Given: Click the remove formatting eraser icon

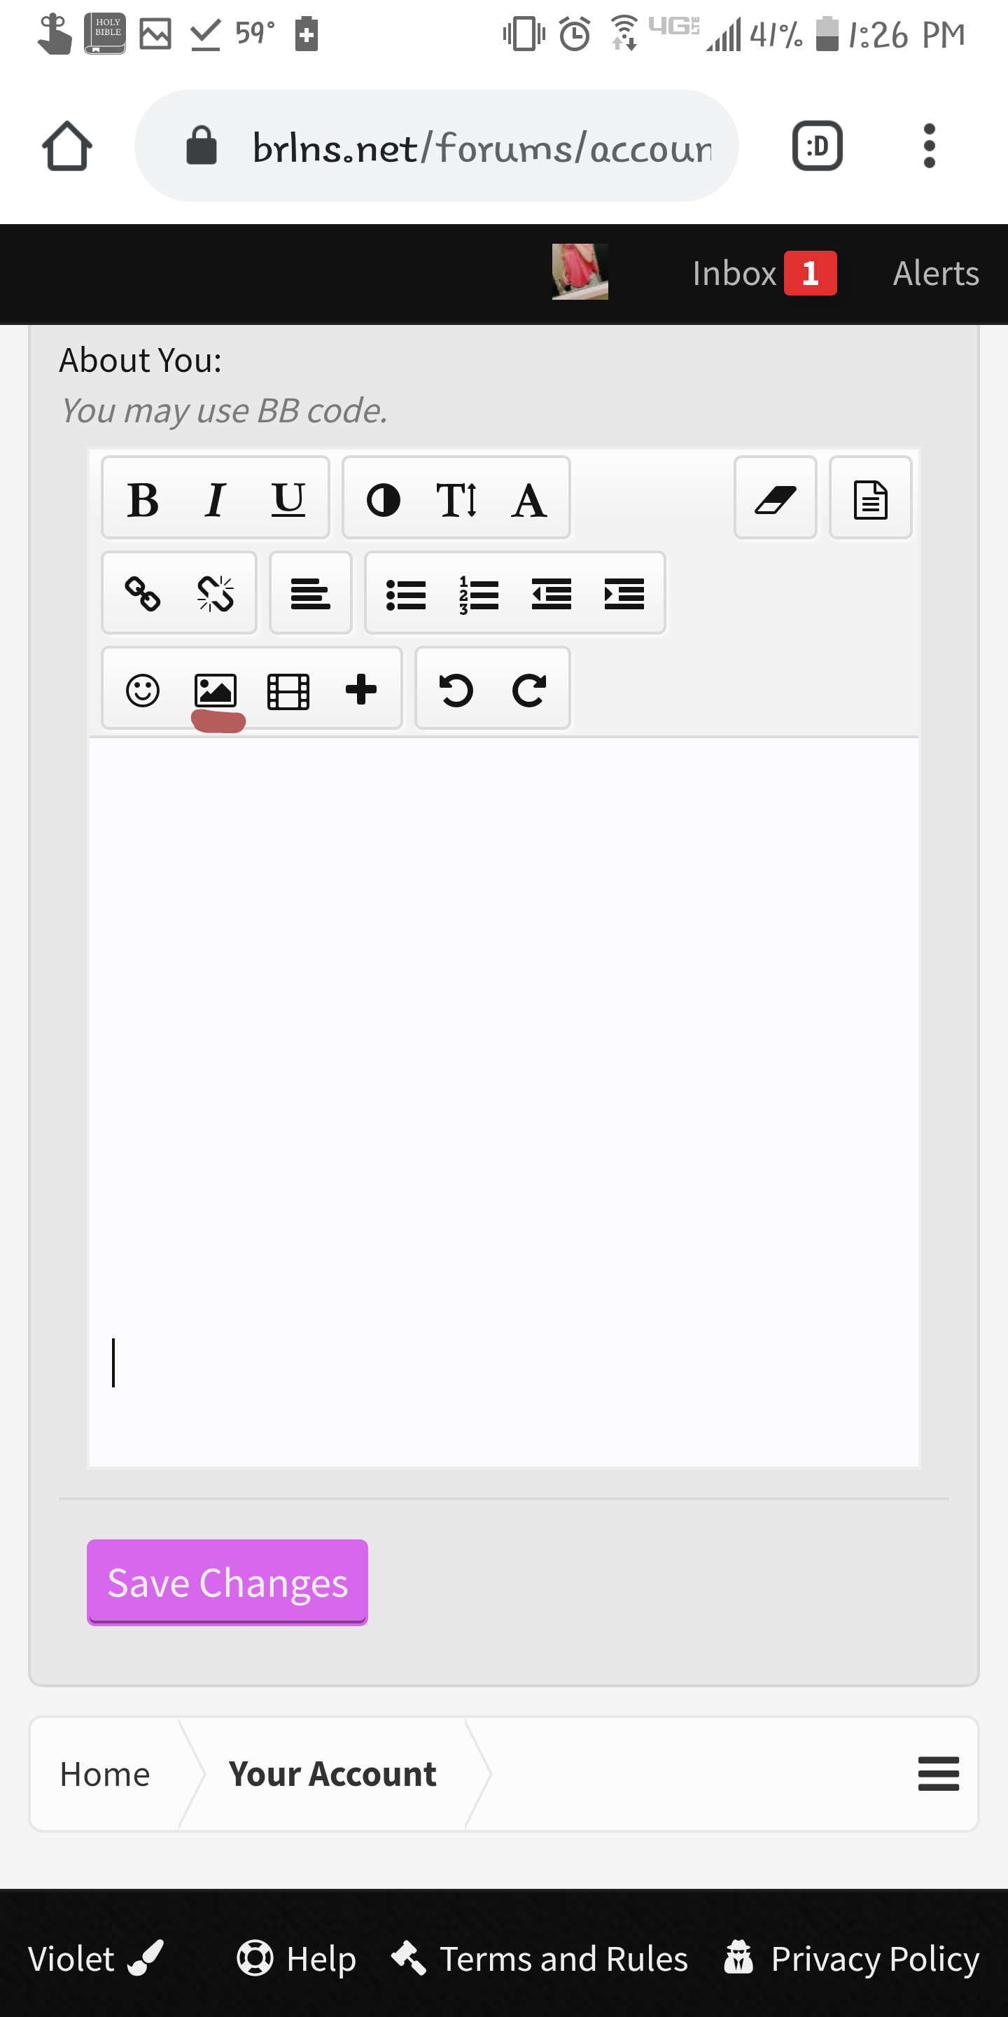Looking at the screenshot, I should [776, 499].
